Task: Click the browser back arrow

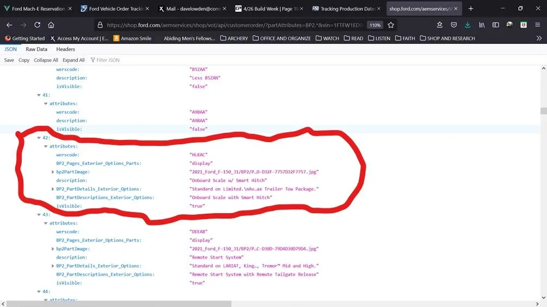Action: 9,25
